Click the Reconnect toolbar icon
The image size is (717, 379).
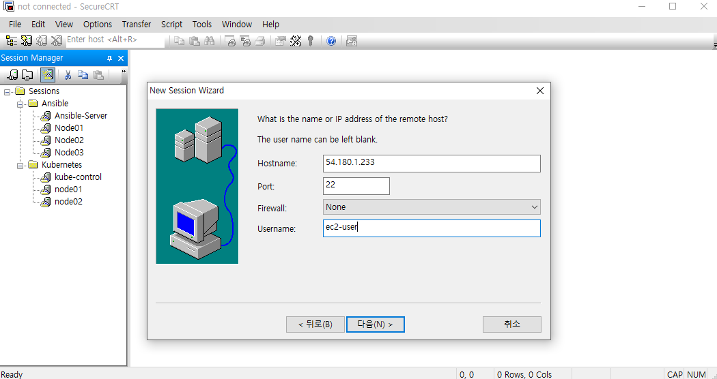pyautogui.click(x=42, y=41)
